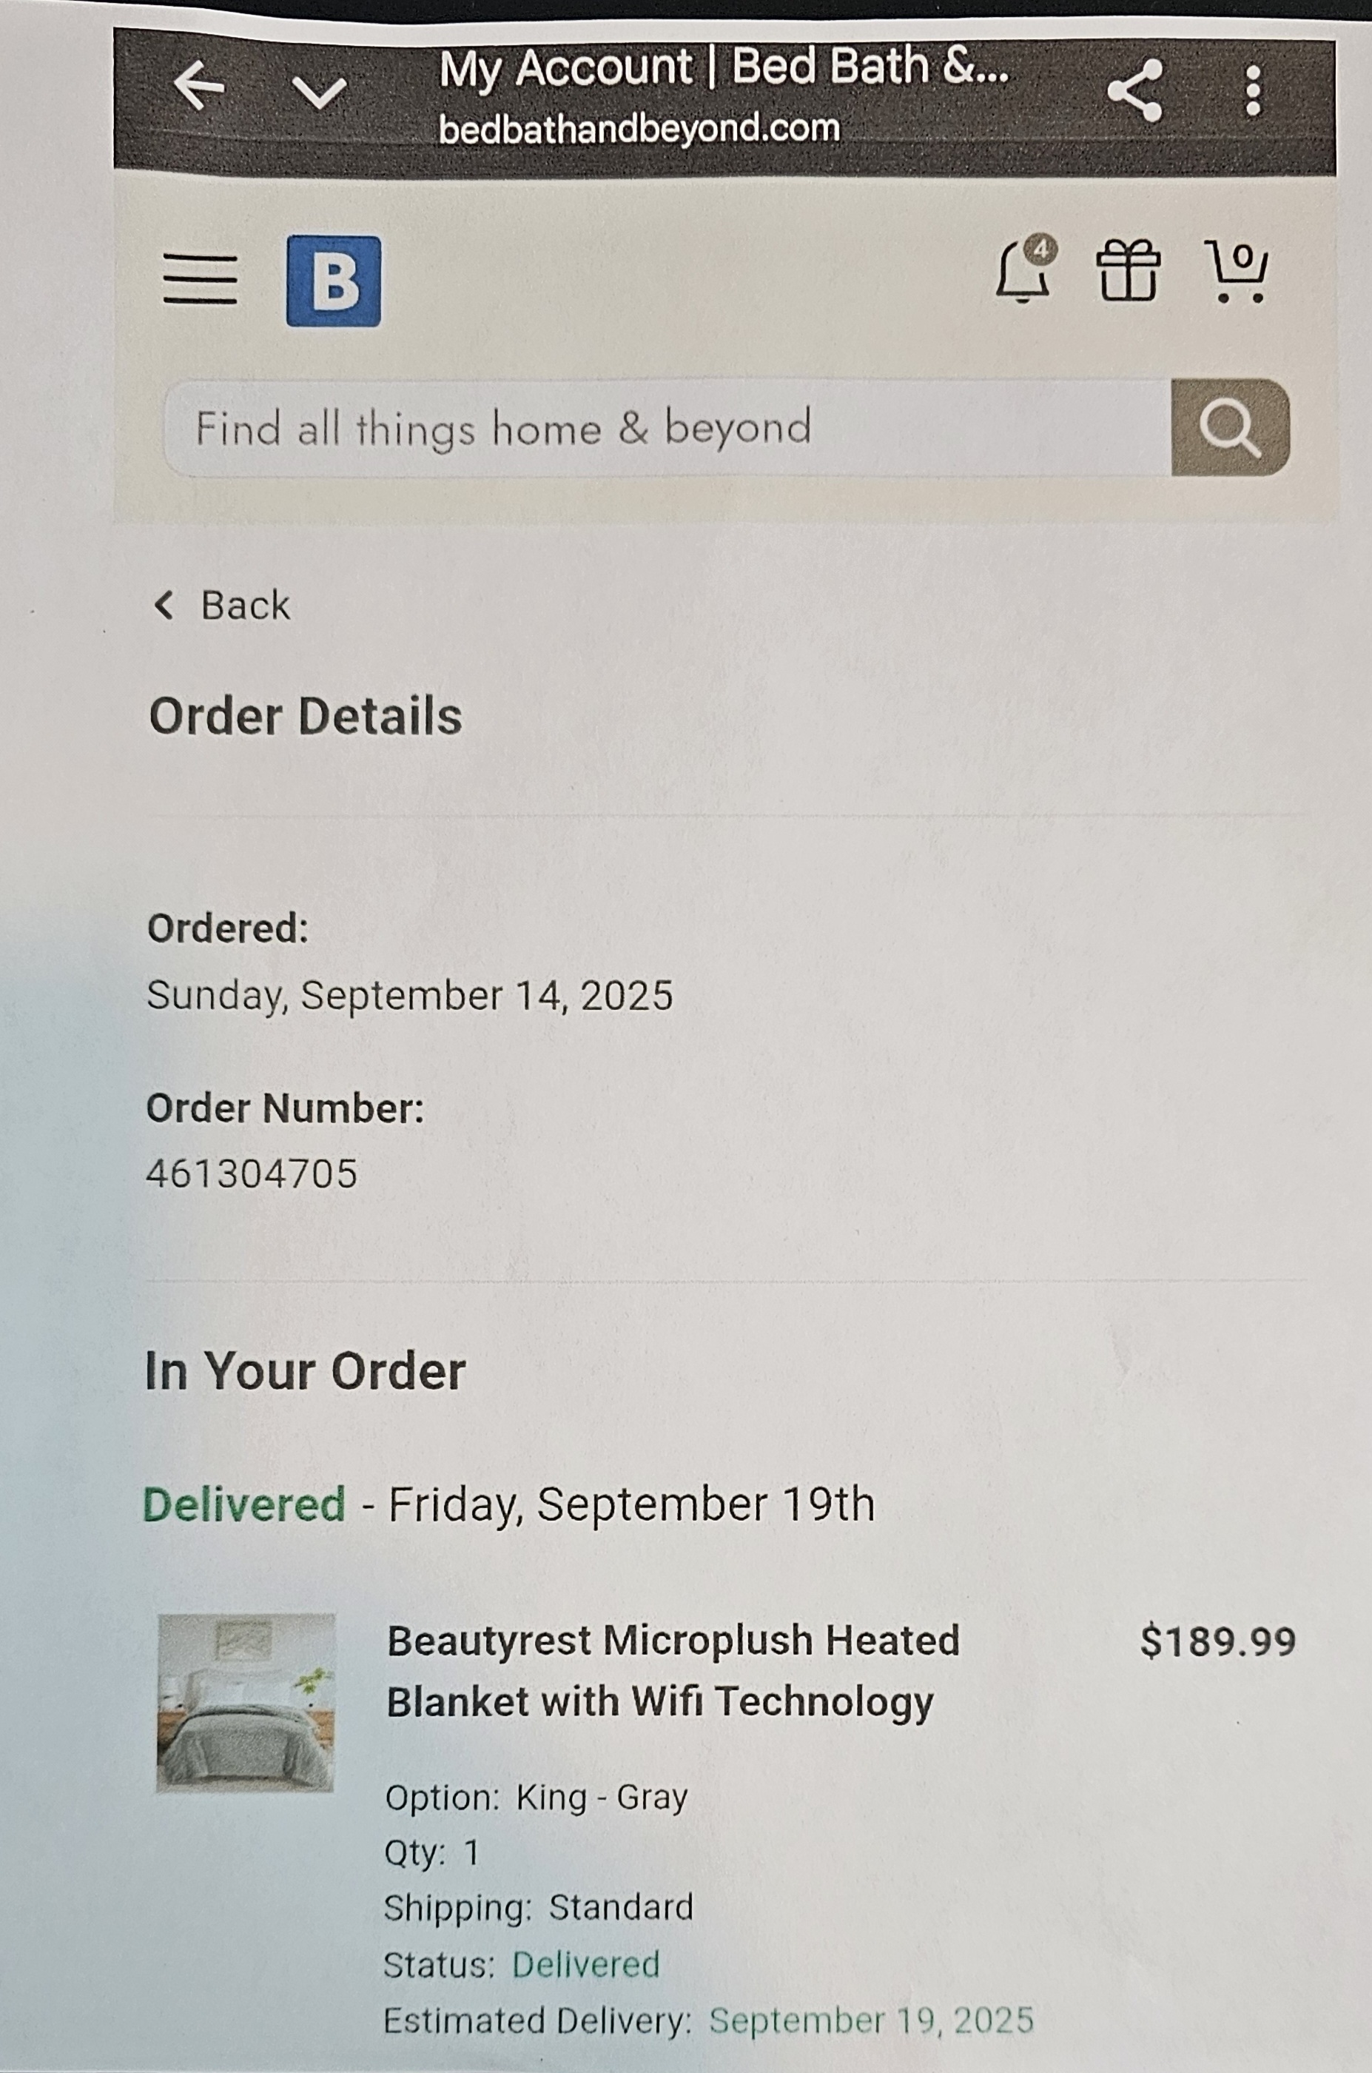The image size is (1372, 2073).
Task: Open the hamburger navigation menu
Action: tap(201, 279)
